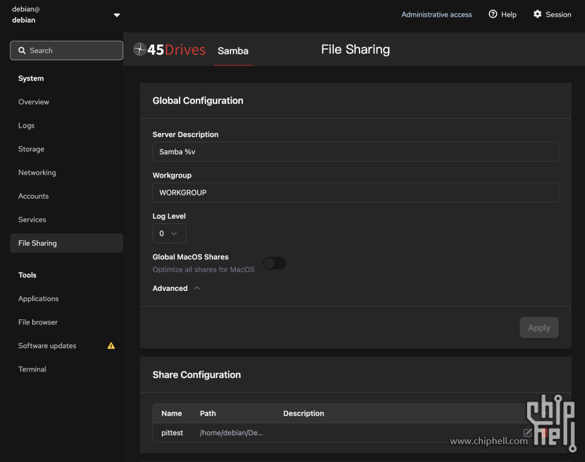Click the Server Description field

(355, 151)
